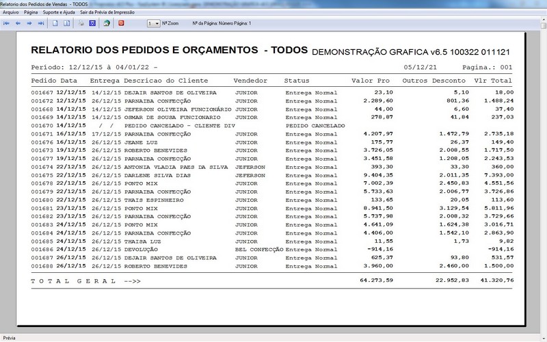Click vendor JEFERSON in order 001675

click(x=250, y=175)
